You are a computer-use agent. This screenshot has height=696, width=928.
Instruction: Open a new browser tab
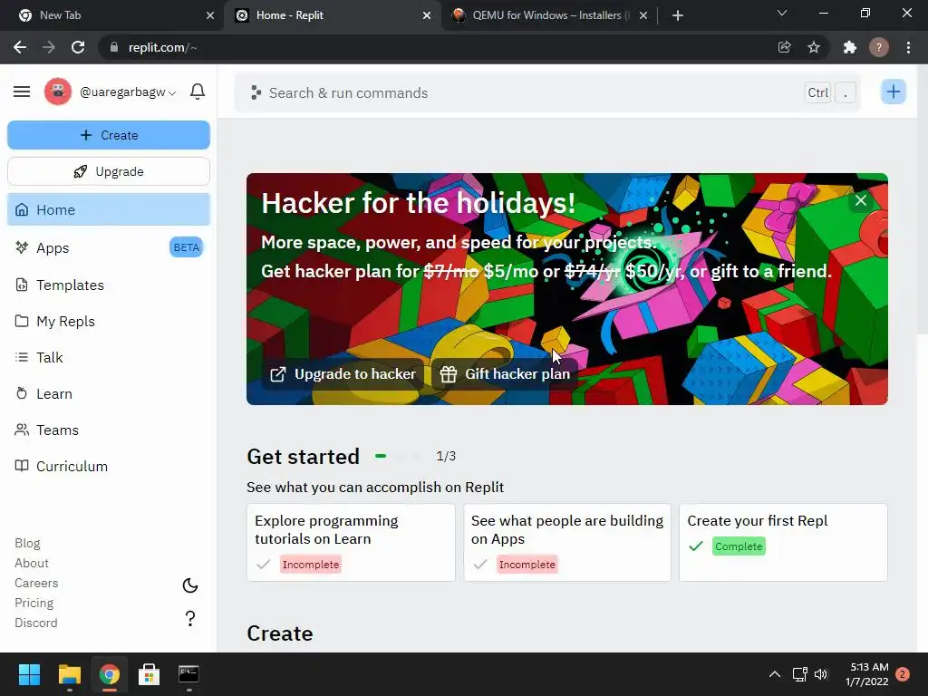(x=678, y=15)
